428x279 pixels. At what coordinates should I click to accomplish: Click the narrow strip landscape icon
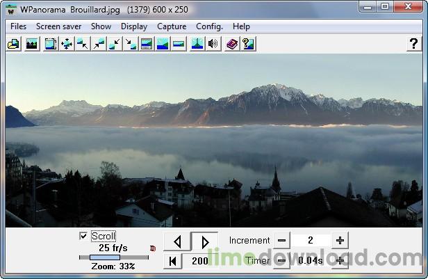pos(179,44)
